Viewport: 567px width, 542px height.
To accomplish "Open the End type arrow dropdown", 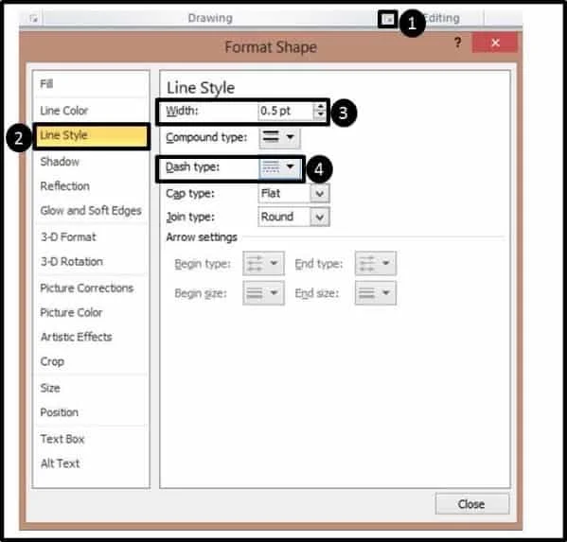I will pos(376,263).
